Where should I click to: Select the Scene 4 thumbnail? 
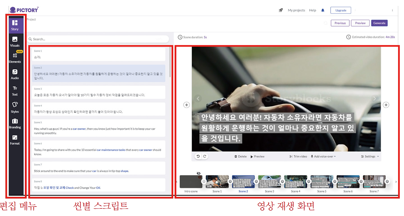click(296, 182)
